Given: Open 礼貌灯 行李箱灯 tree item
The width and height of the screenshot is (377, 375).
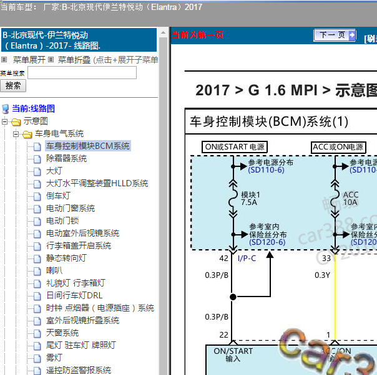Looking at the screenshot, I should 76,283.
